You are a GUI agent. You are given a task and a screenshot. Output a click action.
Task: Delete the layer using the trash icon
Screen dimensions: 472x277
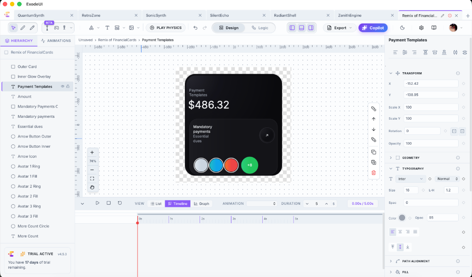tap(373, 173)
